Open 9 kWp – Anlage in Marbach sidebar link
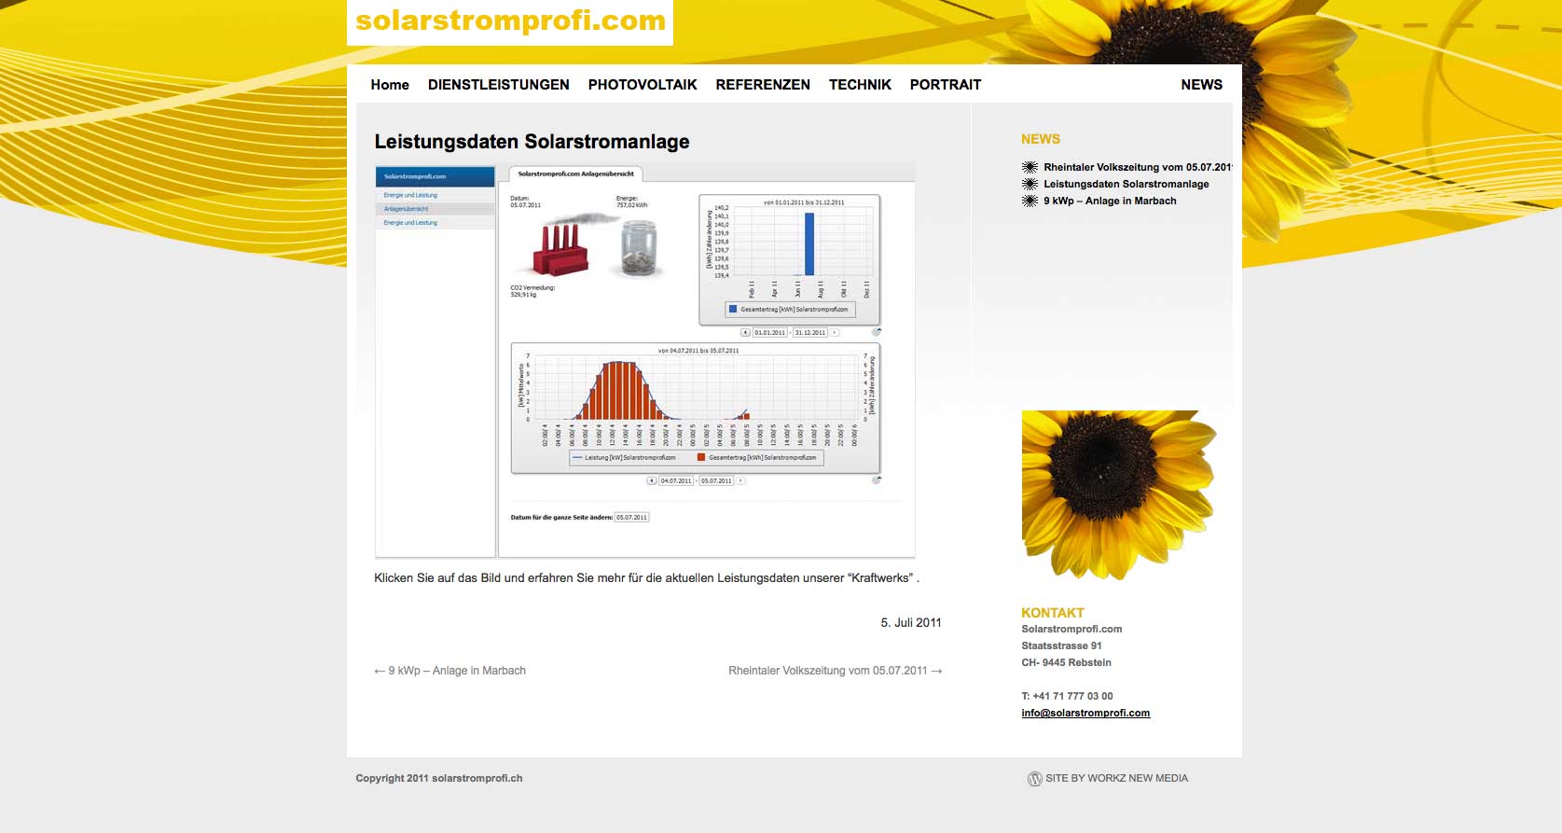The height and width of the screenshot is (833, 1562). coord(1110,201)
